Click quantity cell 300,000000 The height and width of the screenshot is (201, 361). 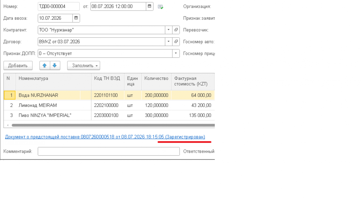point(157,115)
